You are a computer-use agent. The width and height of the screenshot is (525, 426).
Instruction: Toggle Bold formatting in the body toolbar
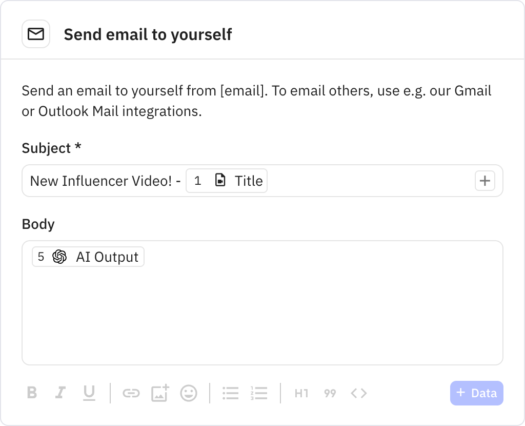pyautogui.click(x=32, y=393)
